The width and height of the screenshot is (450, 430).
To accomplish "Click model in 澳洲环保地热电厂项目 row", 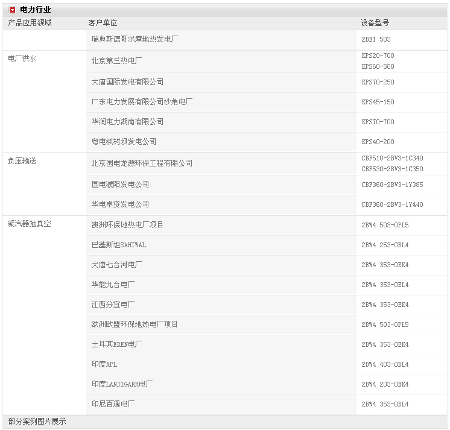I will (385, 225).
